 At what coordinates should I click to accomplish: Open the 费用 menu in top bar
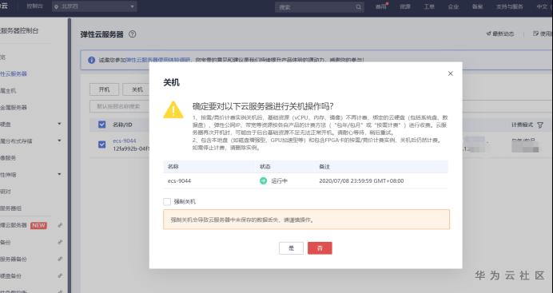tap(380, 6)
